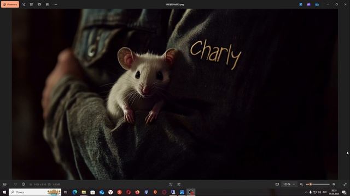
Task: Open the orange shield icon on the taskbar
Action: (x=155, y=192)
